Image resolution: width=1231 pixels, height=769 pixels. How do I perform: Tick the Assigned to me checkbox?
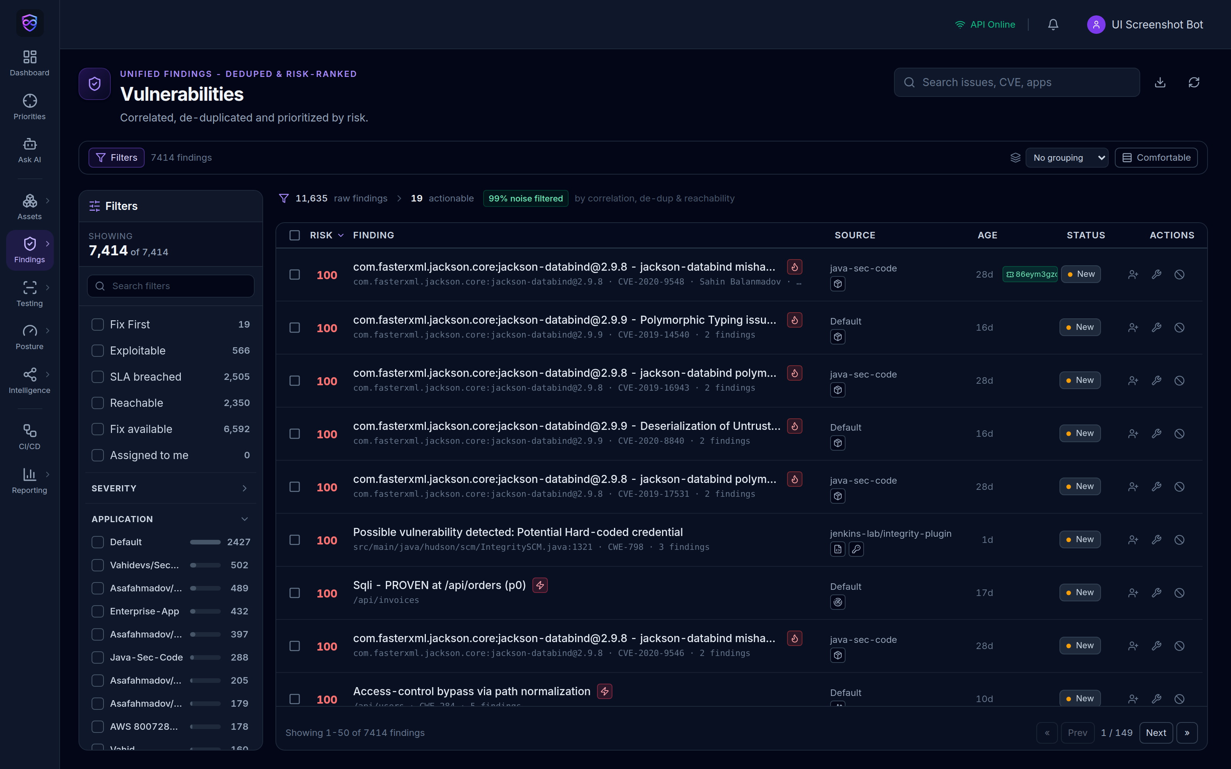tap(98, 455)
